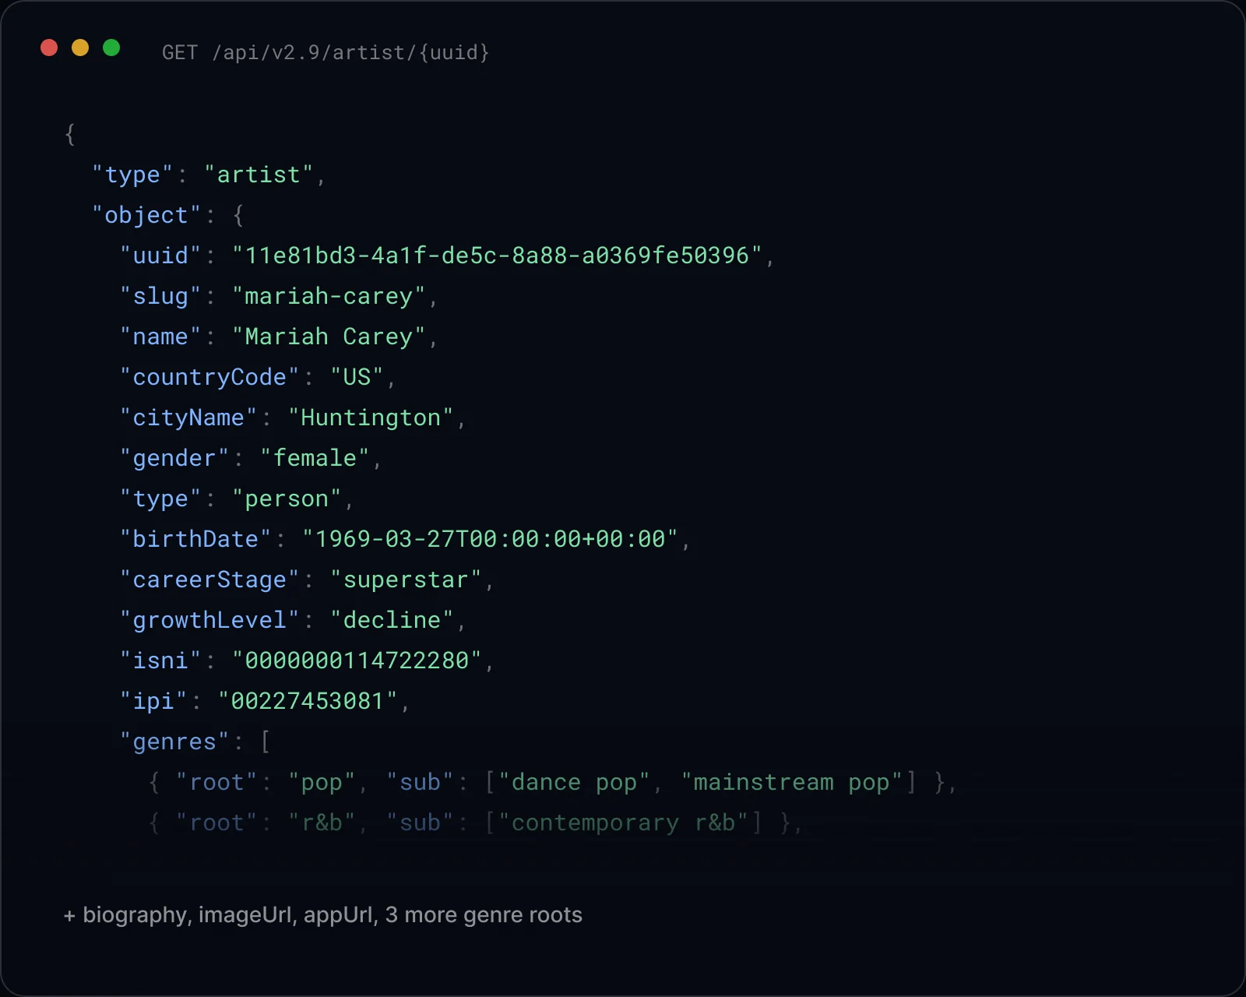Select the isni value 0000000114722280
Viewport: 1246px width, 997px height.
(357, 661)
